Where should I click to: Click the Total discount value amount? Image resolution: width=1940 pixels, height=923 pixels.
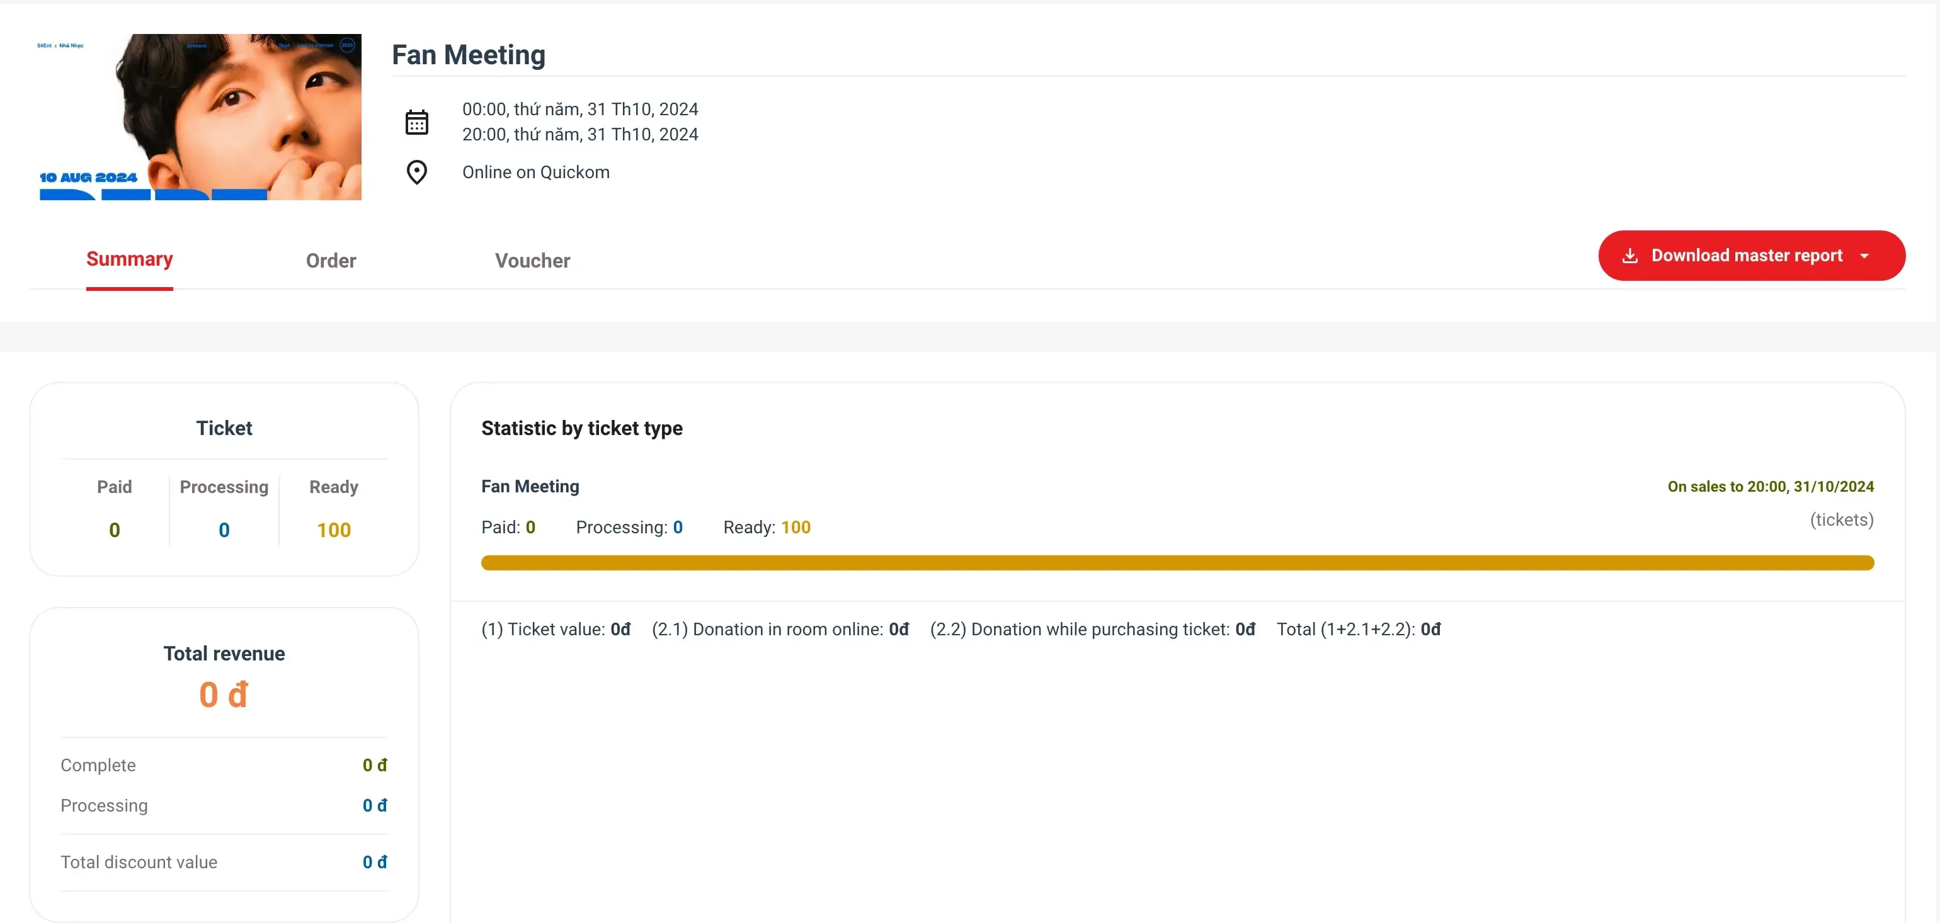coord(374,862)
